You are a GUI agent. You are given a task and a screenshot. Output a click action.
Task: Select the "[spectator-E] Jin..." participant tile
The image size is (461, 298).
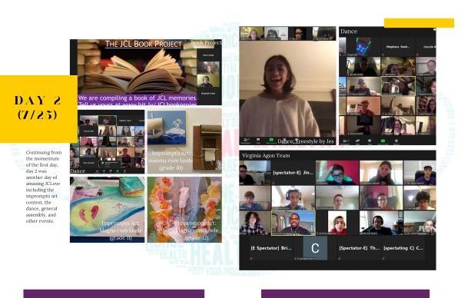tap(294, 173)
